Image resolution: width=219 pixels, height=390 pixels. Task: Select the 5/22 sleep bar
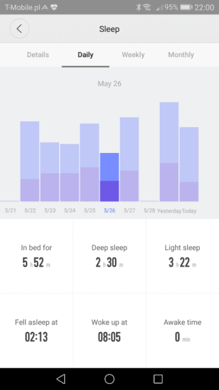tap(30, 161)
